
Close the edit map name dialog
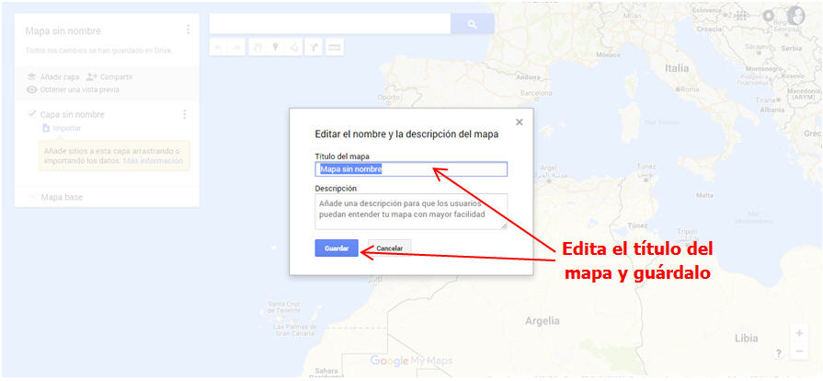pos(520,121)
